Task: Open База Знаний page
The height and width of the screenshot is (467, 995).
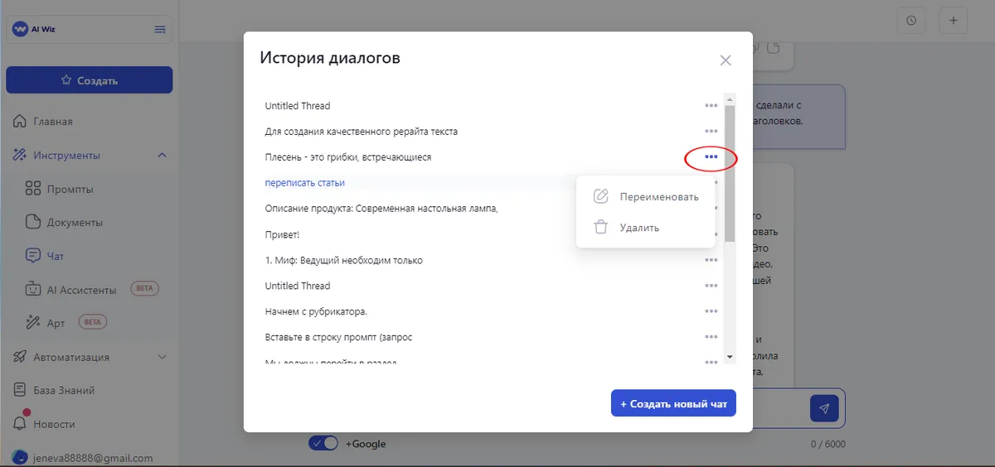Action: (64, 390)
